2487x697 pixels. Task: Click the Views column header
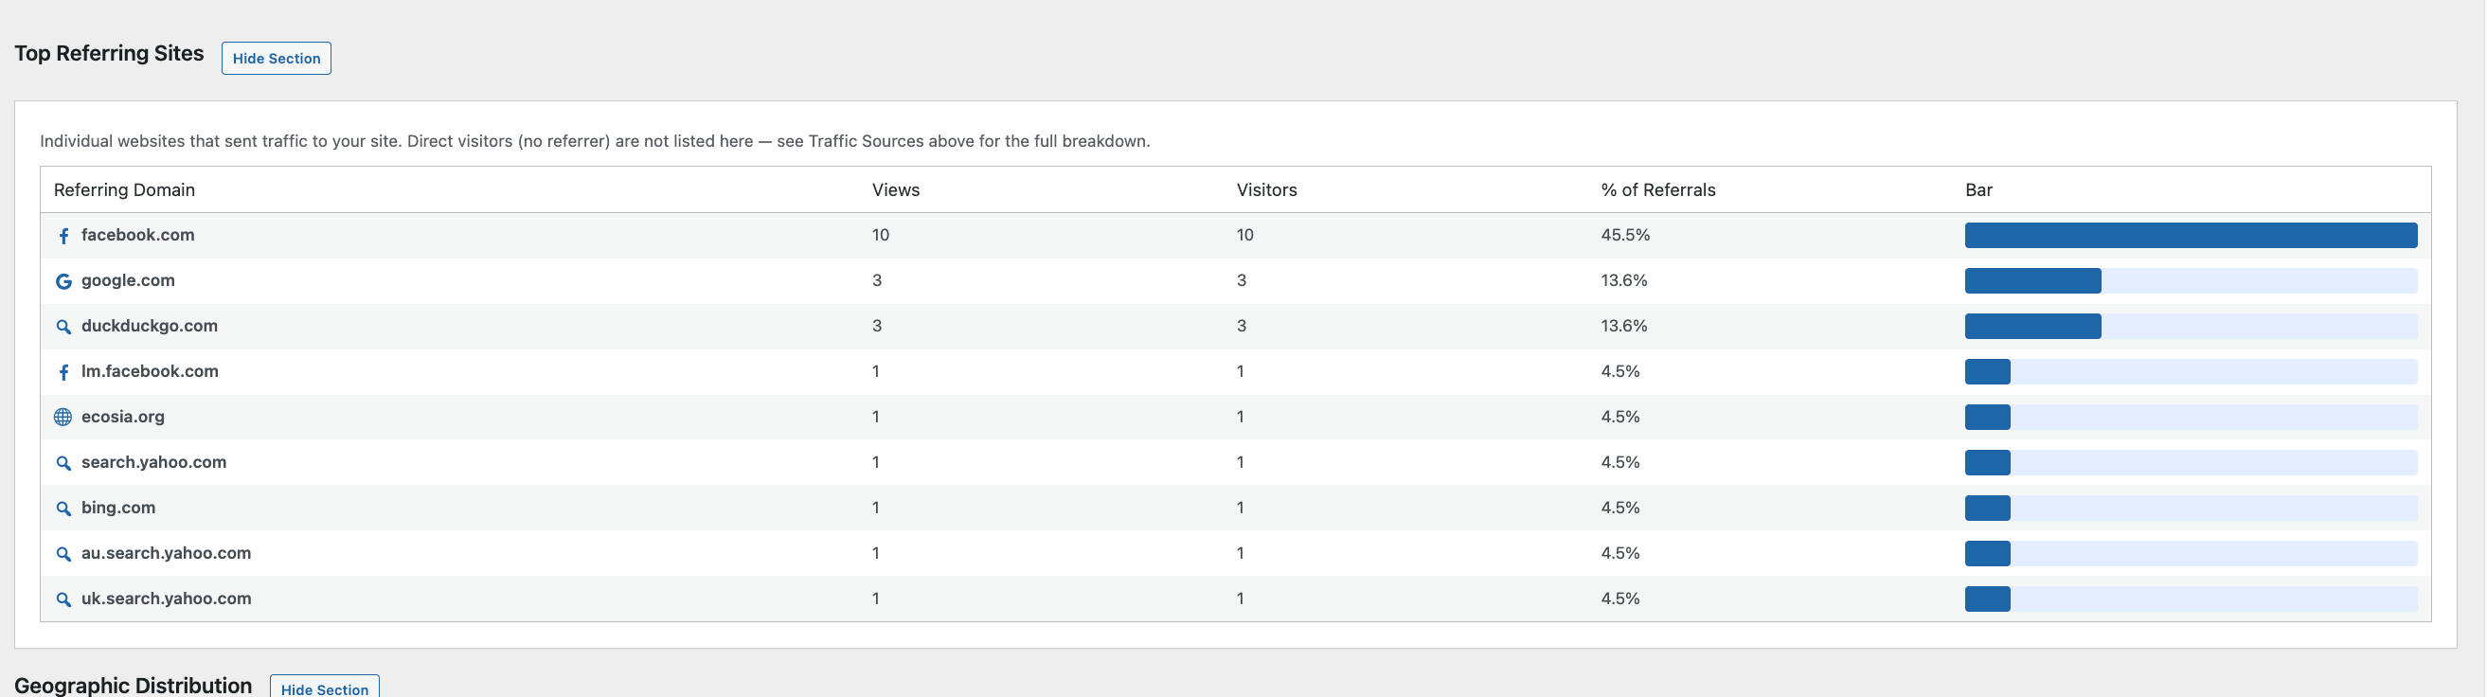(896, 190)
